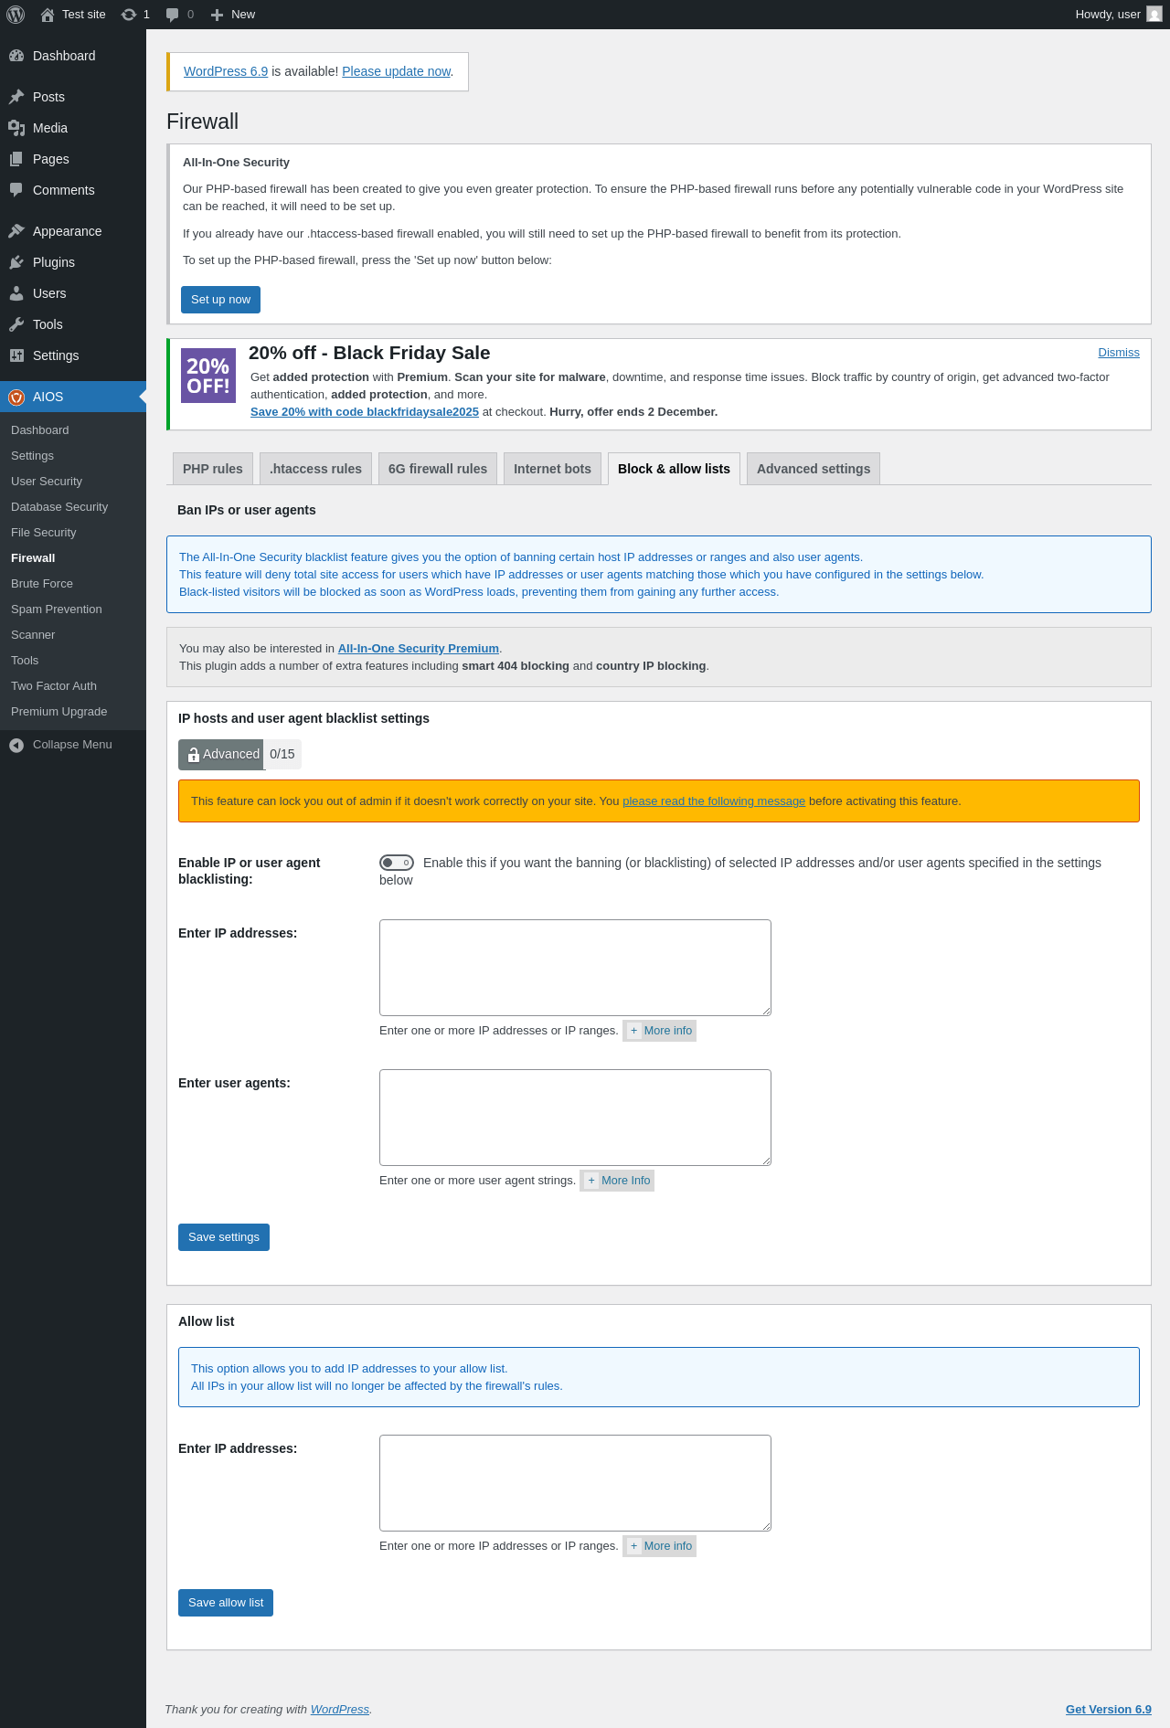Click the Settings sliders icon in sidebar
Image resolution: width=1170 pixels, height=1728 pixels.
tap(16, 355)
